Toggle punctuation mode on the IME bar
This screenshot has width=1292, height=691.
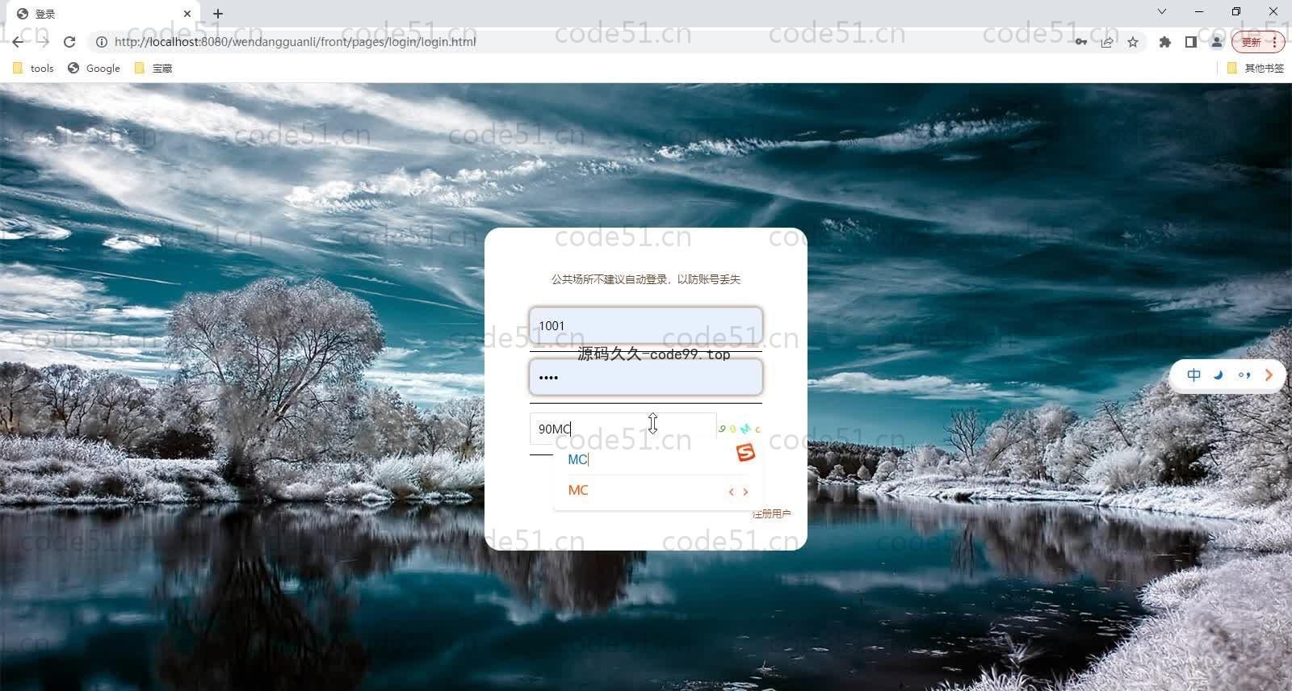coord(1244,375)
